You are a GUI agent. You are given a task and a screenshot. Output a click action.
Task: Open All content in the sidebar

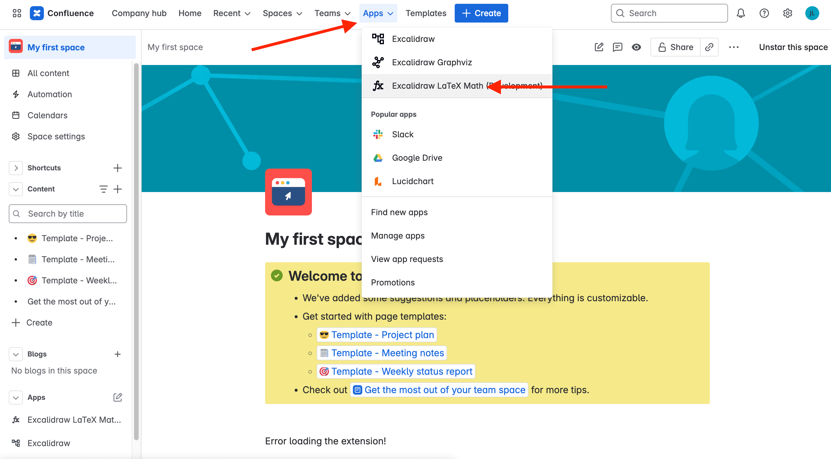[68, 73]
